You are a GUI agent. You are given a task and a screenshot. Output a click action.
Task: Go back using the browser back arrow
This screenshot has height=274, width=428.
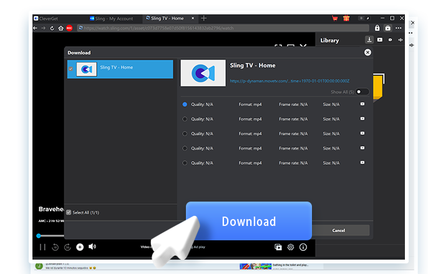point(35,28)
